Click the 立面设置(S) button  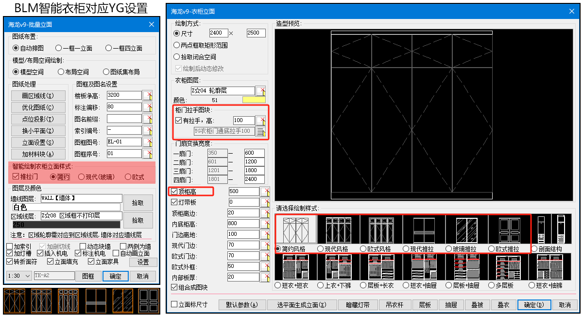tap(38, 142)
